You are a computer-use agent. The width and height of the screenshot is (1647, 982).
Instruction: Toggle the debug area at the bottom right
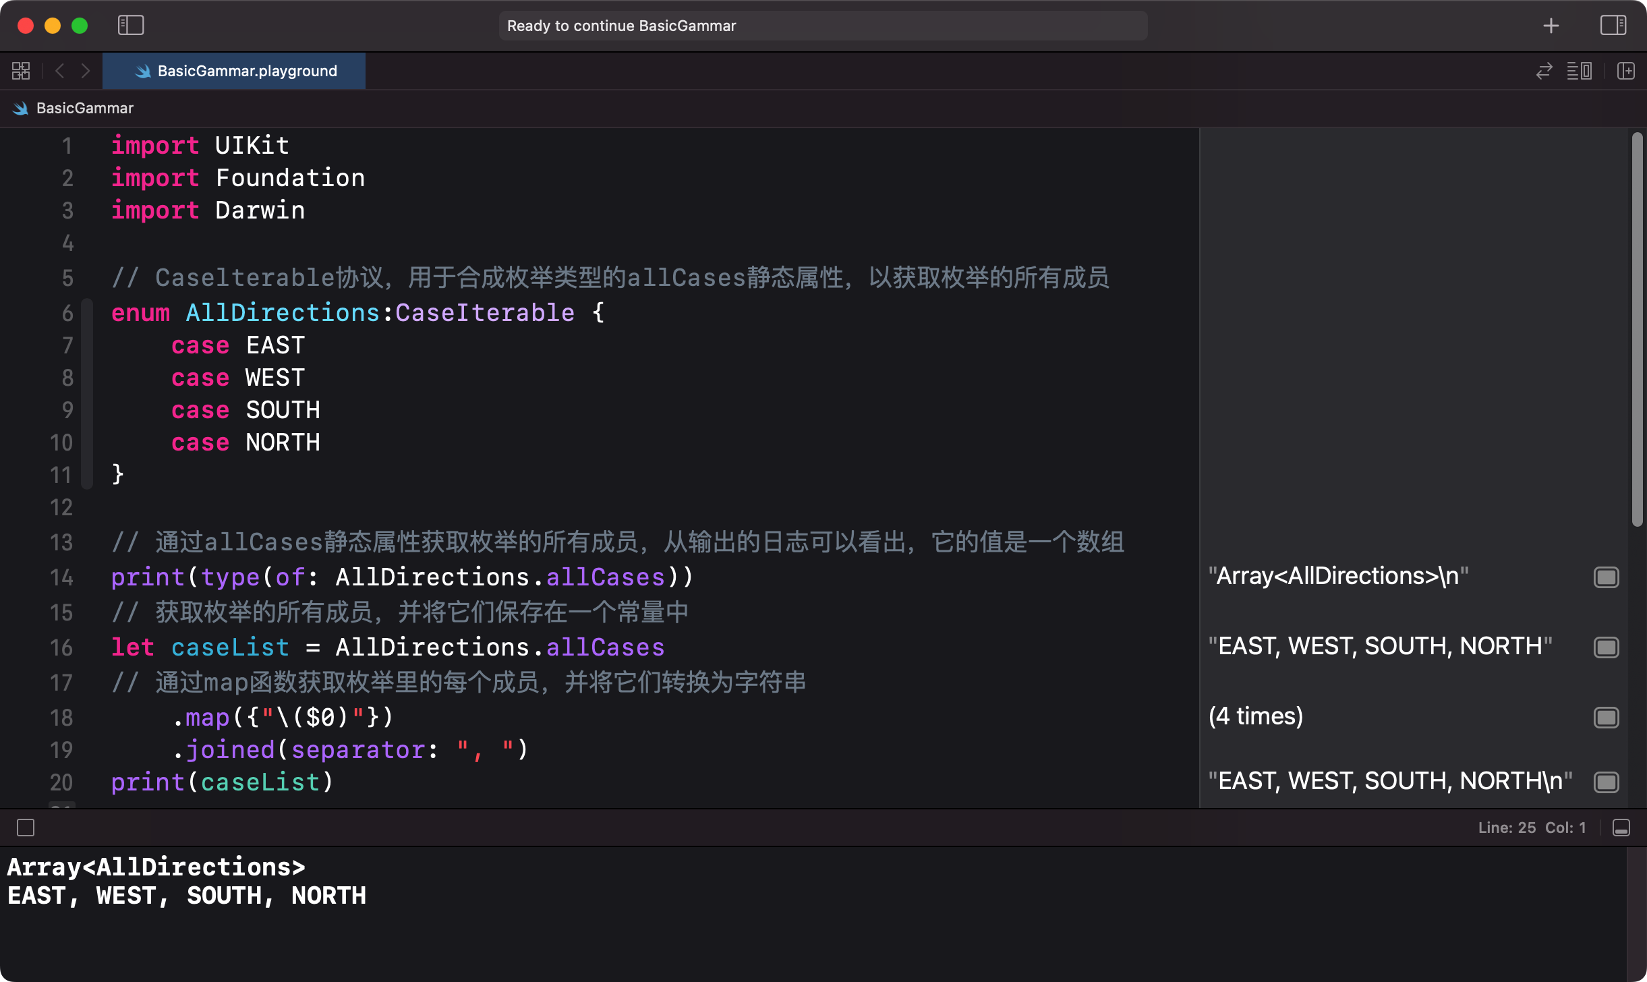coord(1621,828)
